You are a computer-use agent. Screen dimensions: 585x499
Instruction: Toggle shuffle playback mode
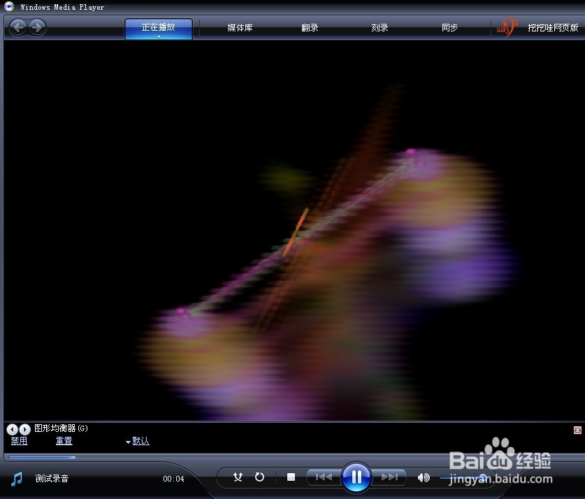click(238, 477)
